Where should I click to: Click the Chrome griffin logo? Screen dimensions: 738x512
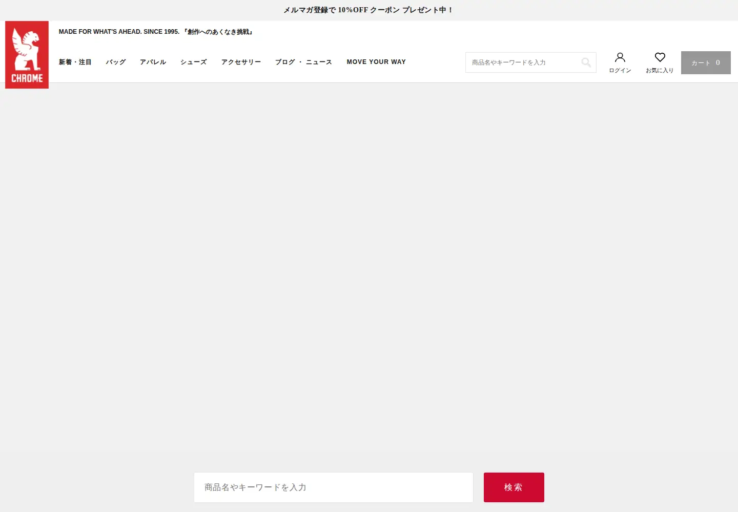pyautogui.click(x=27, y=55)
